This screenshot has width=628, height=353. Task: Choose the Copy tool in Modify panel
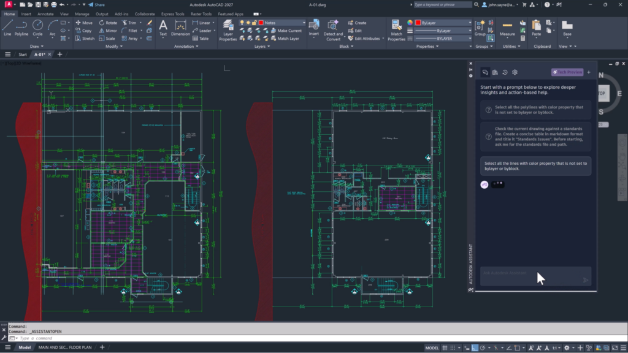[x=83, y=31]
